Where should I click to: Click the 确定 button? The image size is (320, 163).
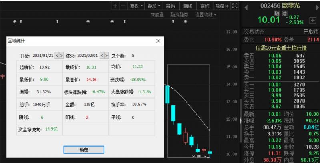tap(84, 150)
